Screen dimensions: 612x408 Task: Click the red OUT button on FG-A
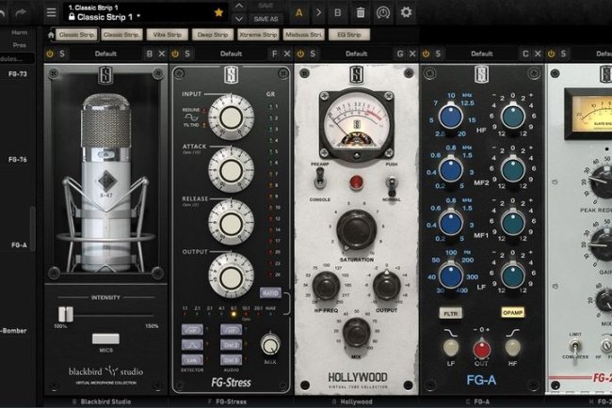(x=482, y=349)
